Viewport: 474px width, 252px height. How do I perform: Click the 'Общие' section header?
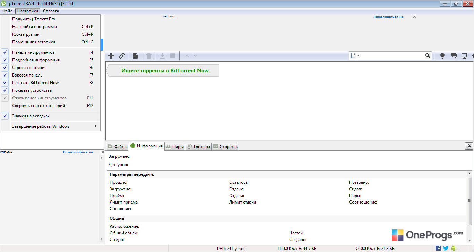coord(117,218)
